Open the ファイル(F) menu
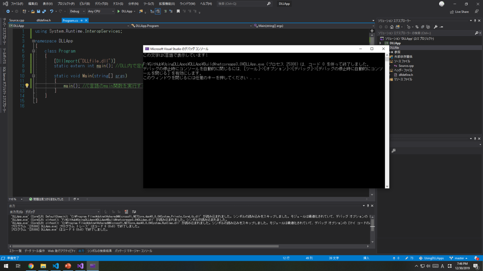 coord(17,4)
